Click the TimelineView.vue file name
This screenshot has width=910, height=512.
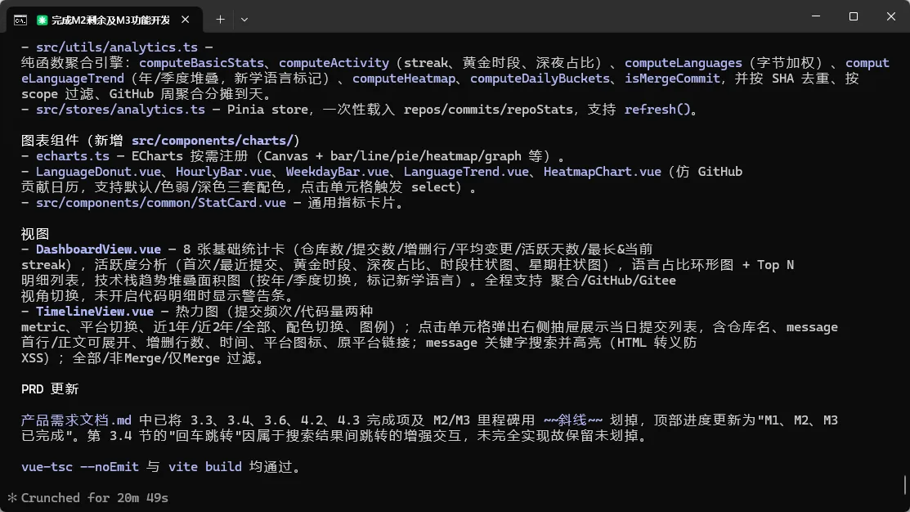click(x=95, y=311)
